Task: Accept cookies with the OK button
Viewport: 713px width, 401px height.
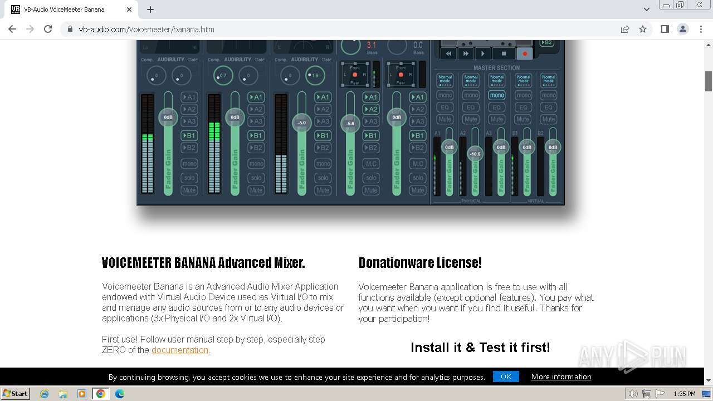Action: (x=506, y=376)
